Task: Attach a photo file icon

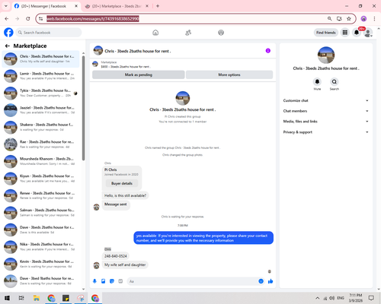Action: tap(104, 281)
